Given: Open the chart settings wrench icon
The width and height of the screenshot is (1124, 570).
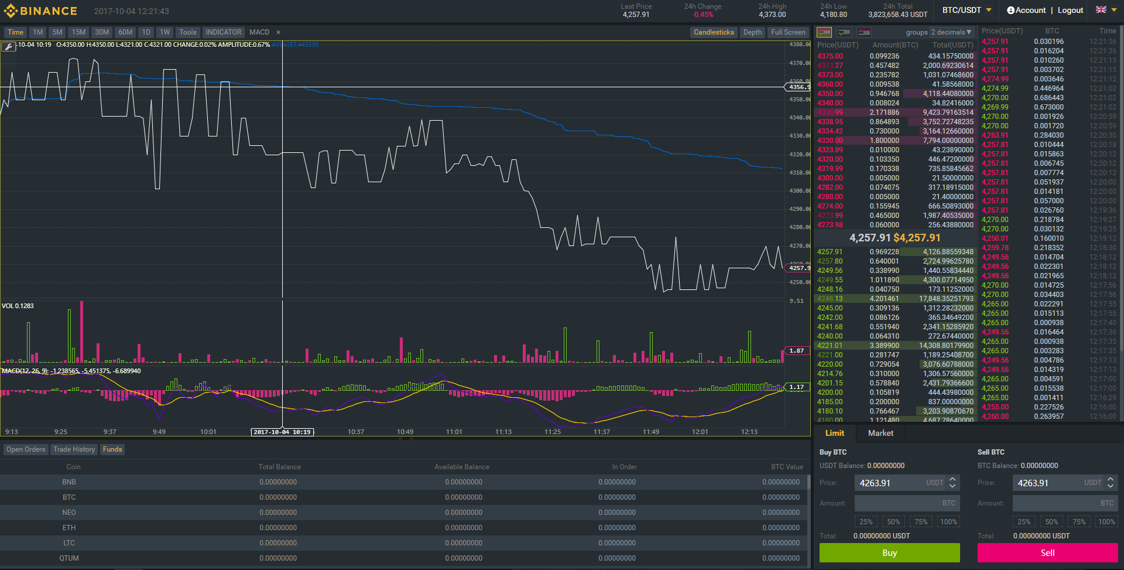Looking at the screenshot, I should coord(8,46).
